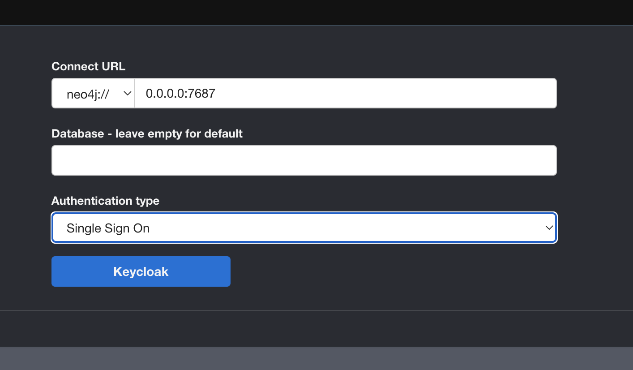Open the Authentication type Single Sign On dropdown
This screenshot has width=633, height=370.
pyautogui.click(x=304, y=228)
